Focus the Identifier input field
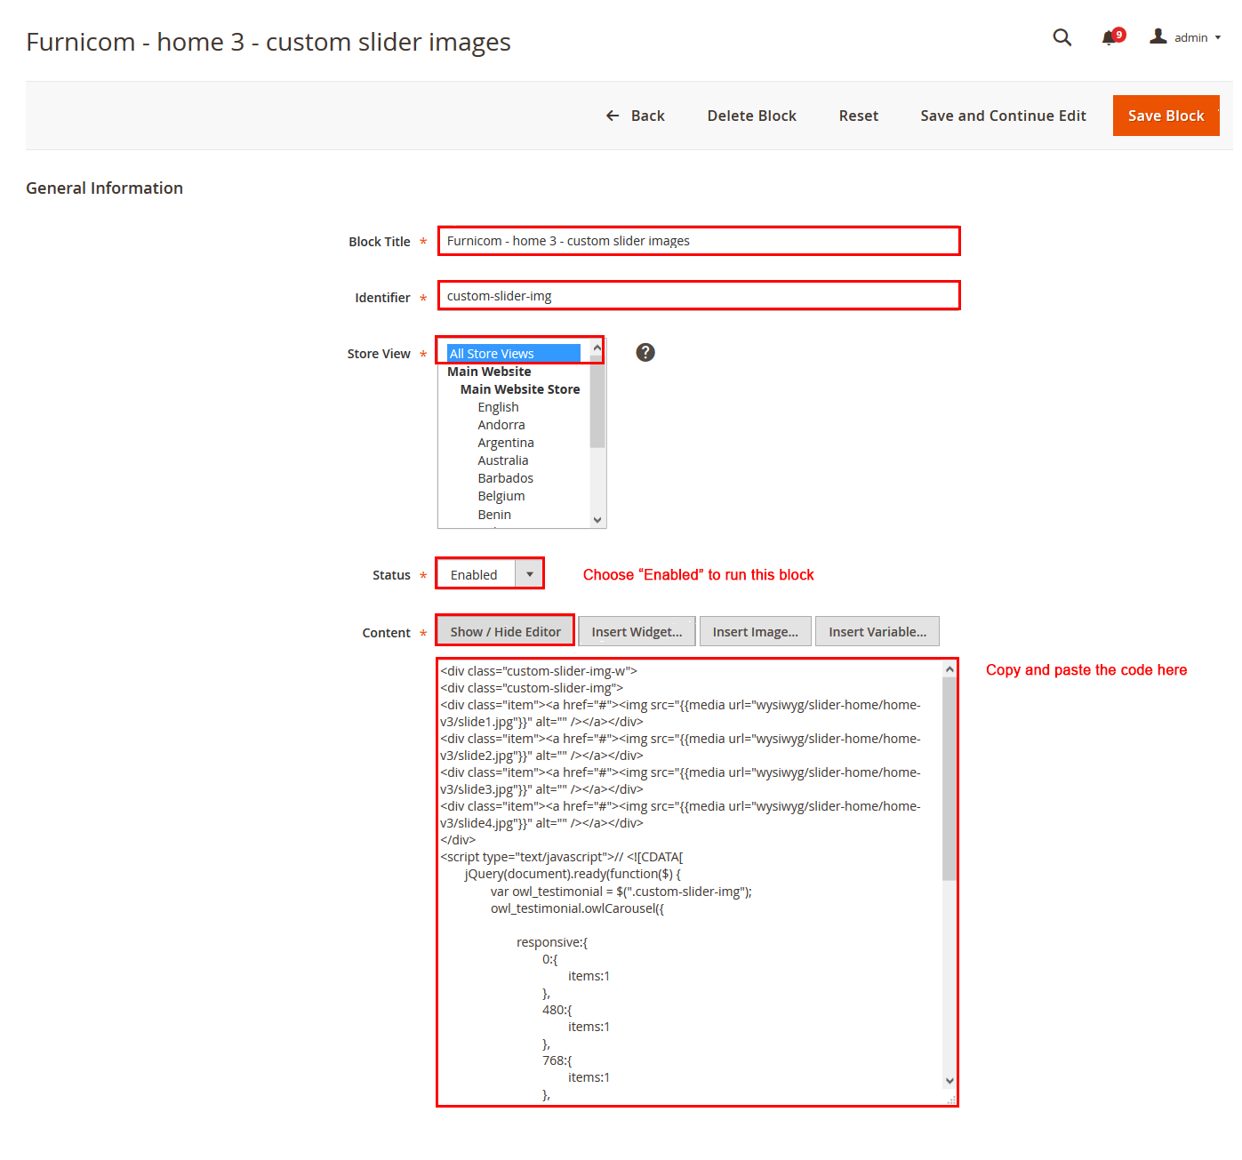Viewport: 1242px width, 1160px height. [x=699, y=296]
